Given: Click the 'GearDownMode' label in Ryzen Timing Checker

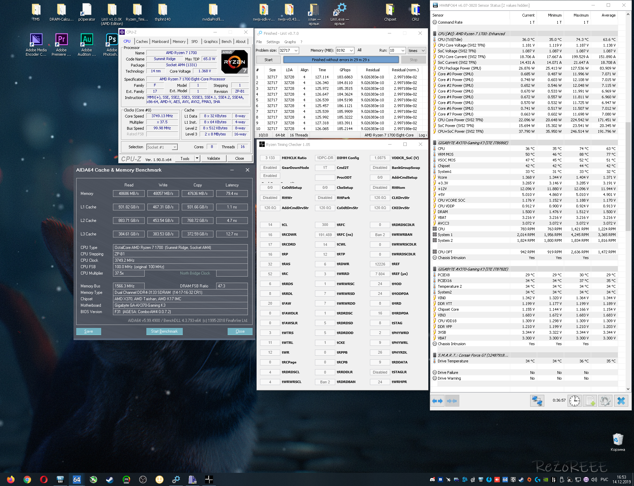Looking at the screenshot, I should click(x=295, y=168).
